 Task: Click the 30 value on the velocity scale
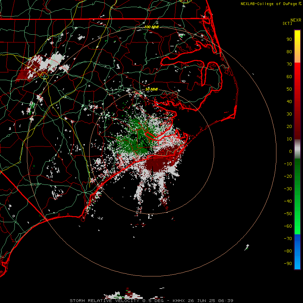point(289,114)
